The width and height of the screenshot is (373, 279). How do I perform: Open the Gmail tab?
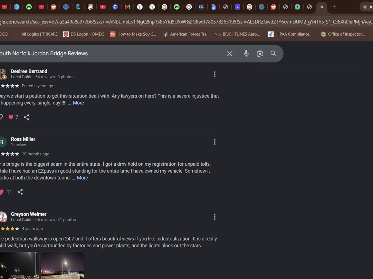[x=127, y=7]
